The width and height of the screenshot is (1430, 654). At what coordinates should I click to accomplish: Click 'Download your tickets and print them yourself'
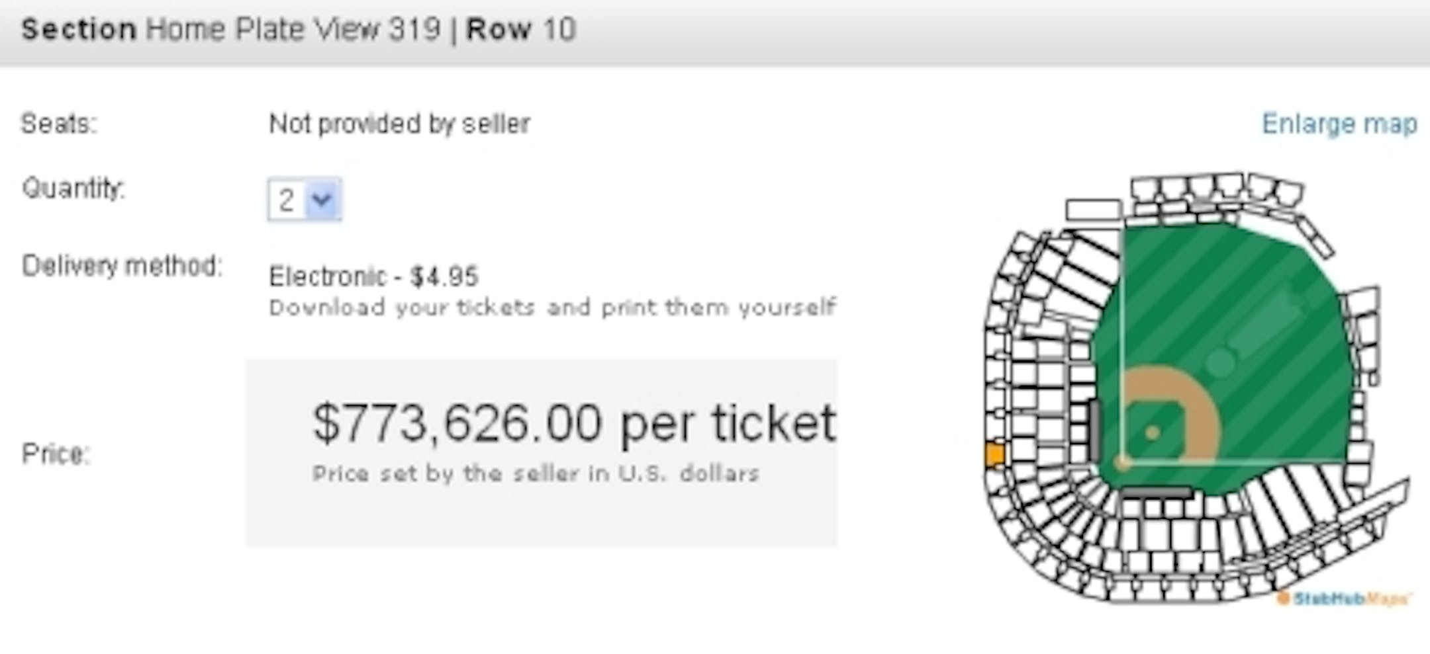coord(553,307)
